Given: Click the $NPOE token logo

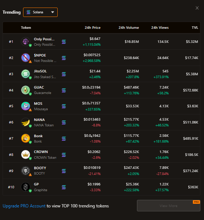Looking at the screenshot, I should click(26, 58).
